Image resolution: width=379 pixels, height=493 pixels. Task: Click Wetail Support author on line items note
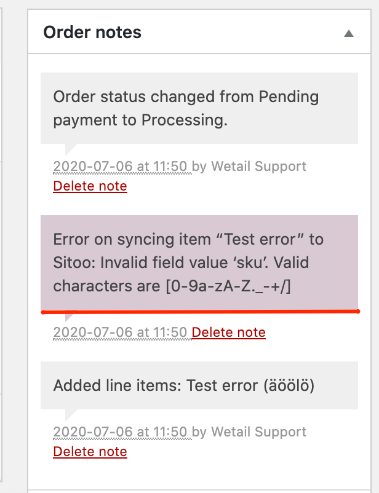pos(258,432)
